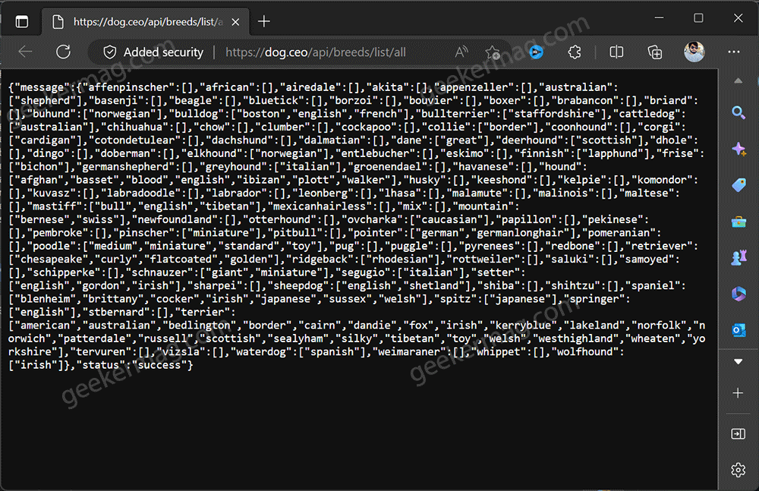Refresh the dog breeds page

coord(64,52)
